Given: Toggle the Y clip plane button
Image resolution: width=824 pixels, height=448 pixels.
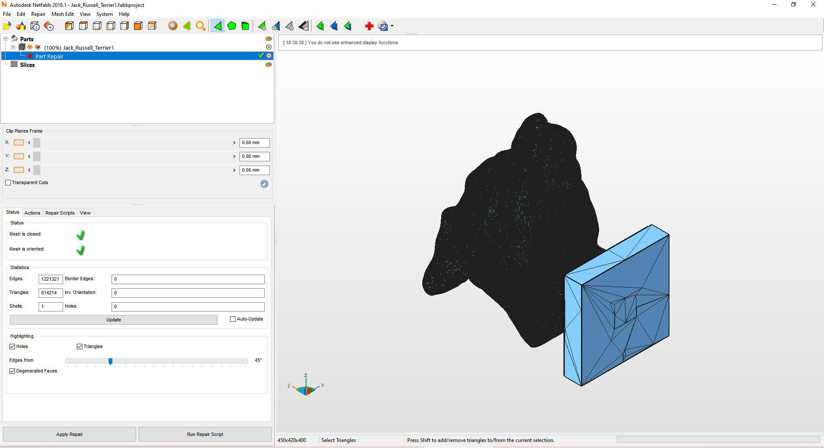Looking at the screenshot, I should (x=19, y=156).
